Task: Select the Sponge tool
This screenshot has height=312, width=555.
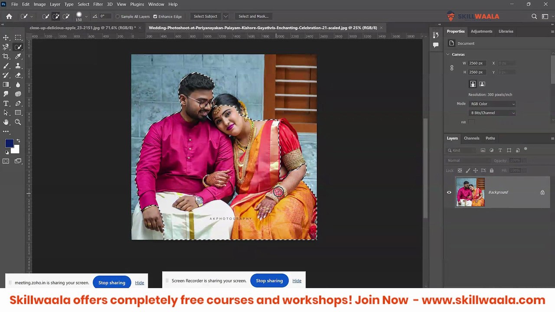Action: coord(18,94)
